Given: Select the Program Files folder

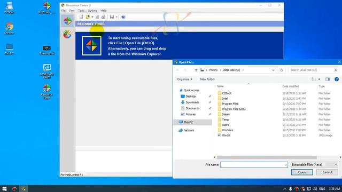Looking at the screenshot, I should 228,104.
